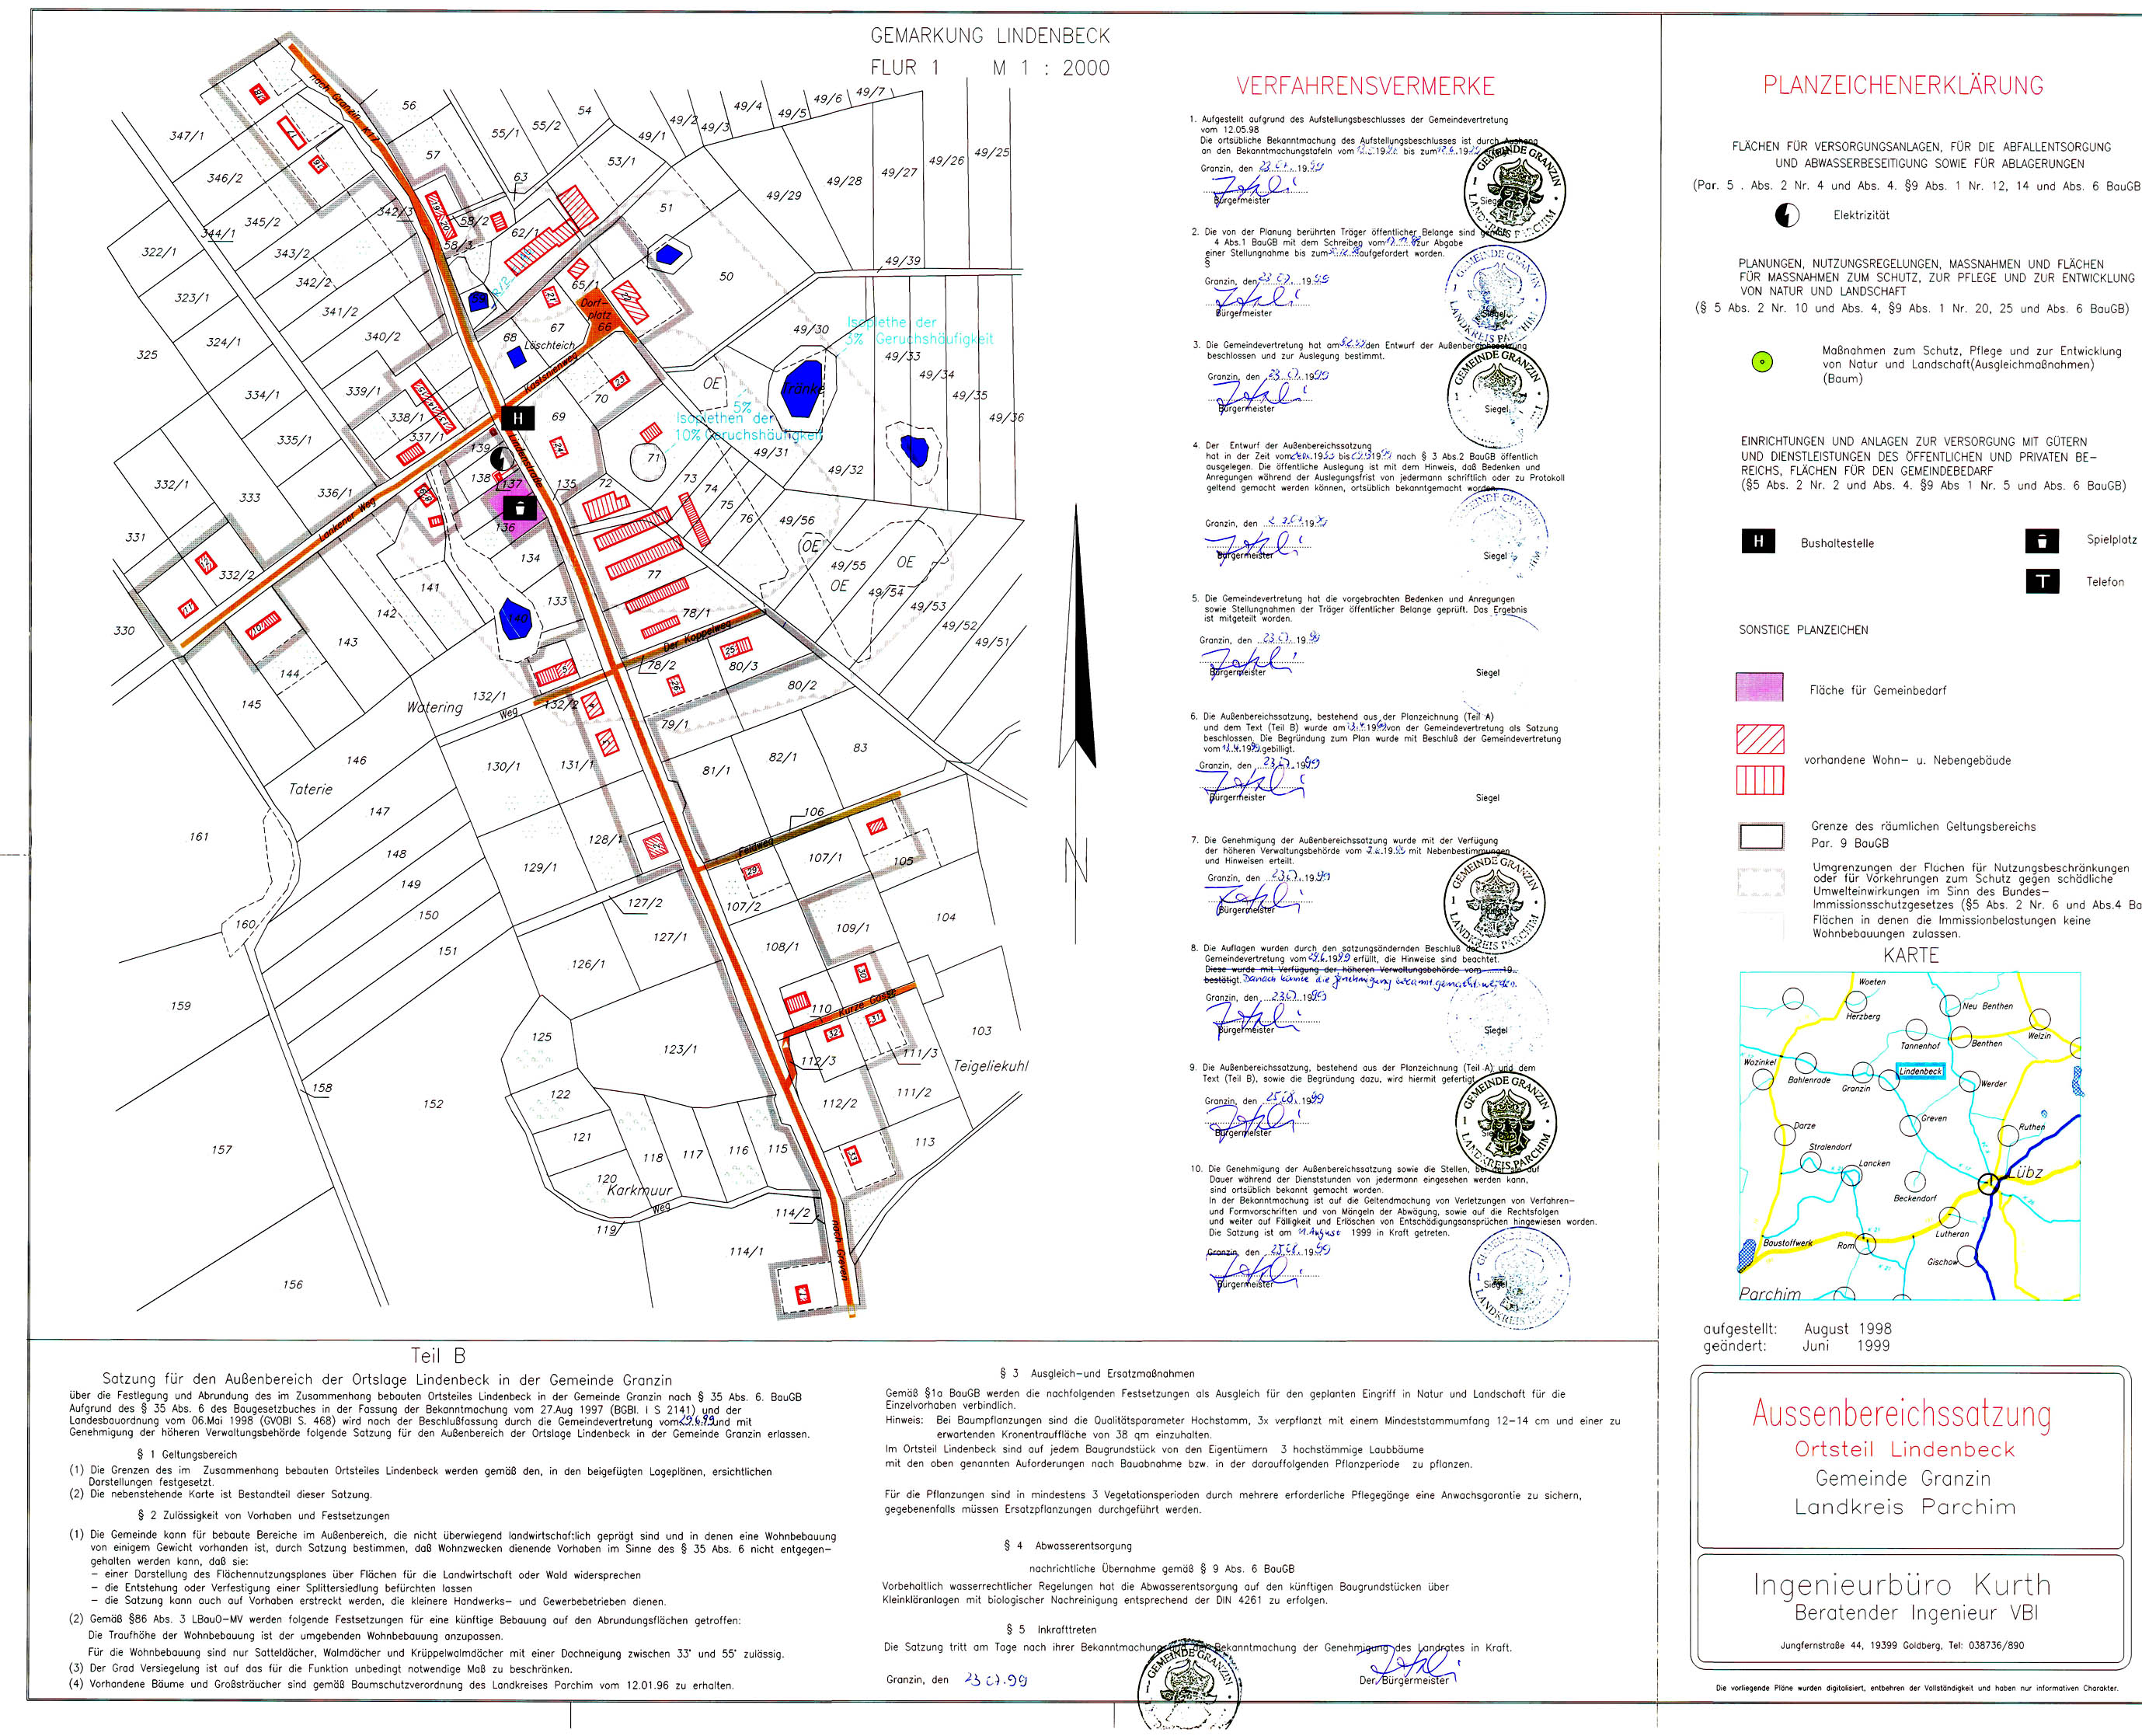The height and width of the screenshot is (1736, 2142).
Task: Click the VERFAHRENSVERMERKE heading
Action: pos(1365,86)
